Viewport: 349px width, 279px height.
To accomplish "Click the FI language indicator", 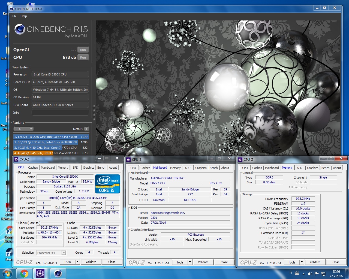I will coord(291,273).
